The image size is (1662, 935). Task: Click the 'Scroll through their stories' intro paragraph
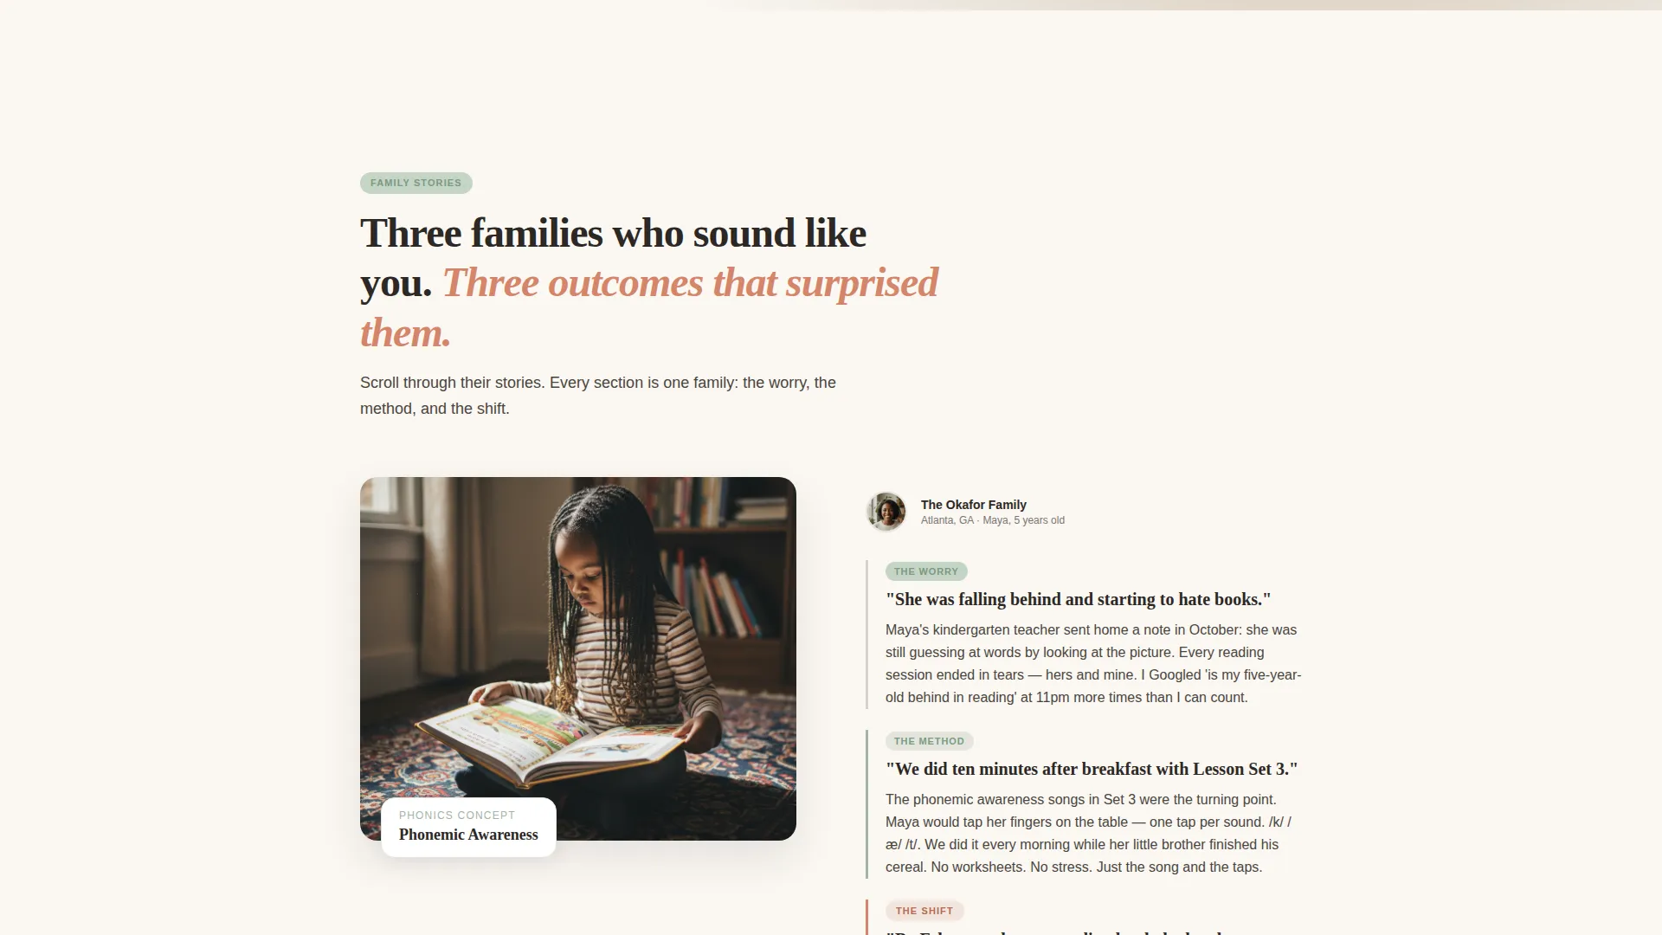[598, 396]
